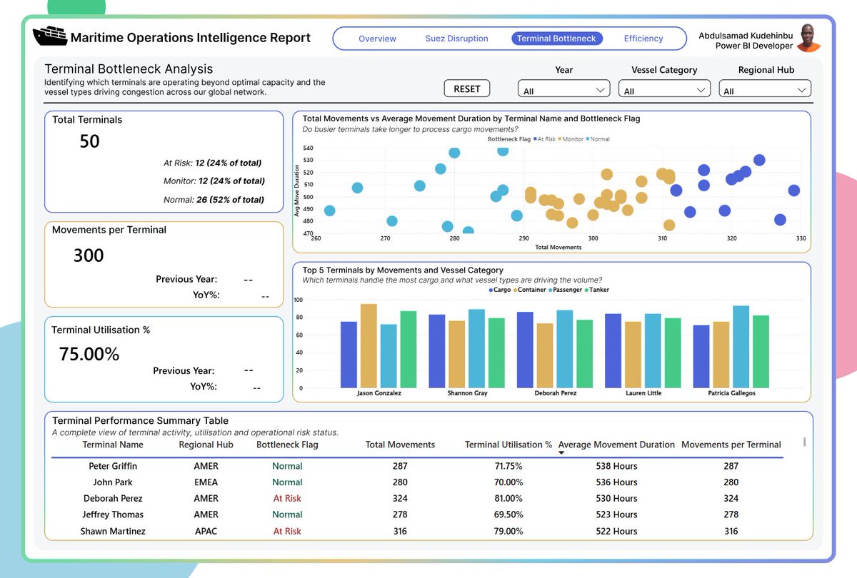857x578 pixels.
Task: Click the sort arrow above Average Movement Duration
Action: coord(561,453)
